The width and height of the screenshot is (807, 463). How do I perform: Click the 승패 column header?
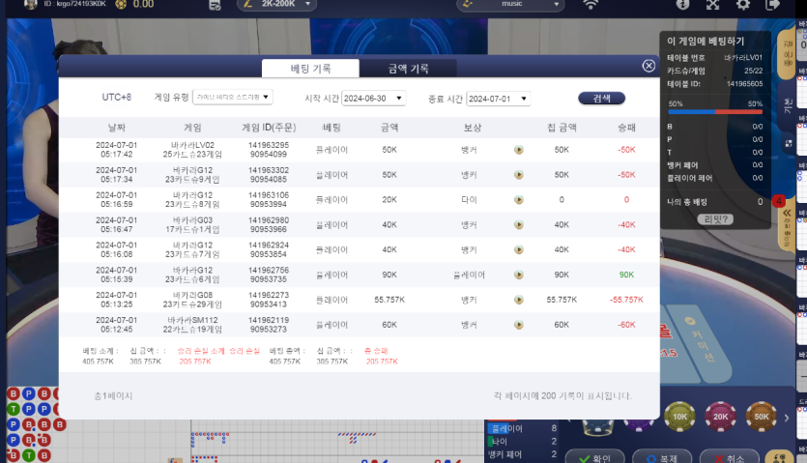pos(626,128)
